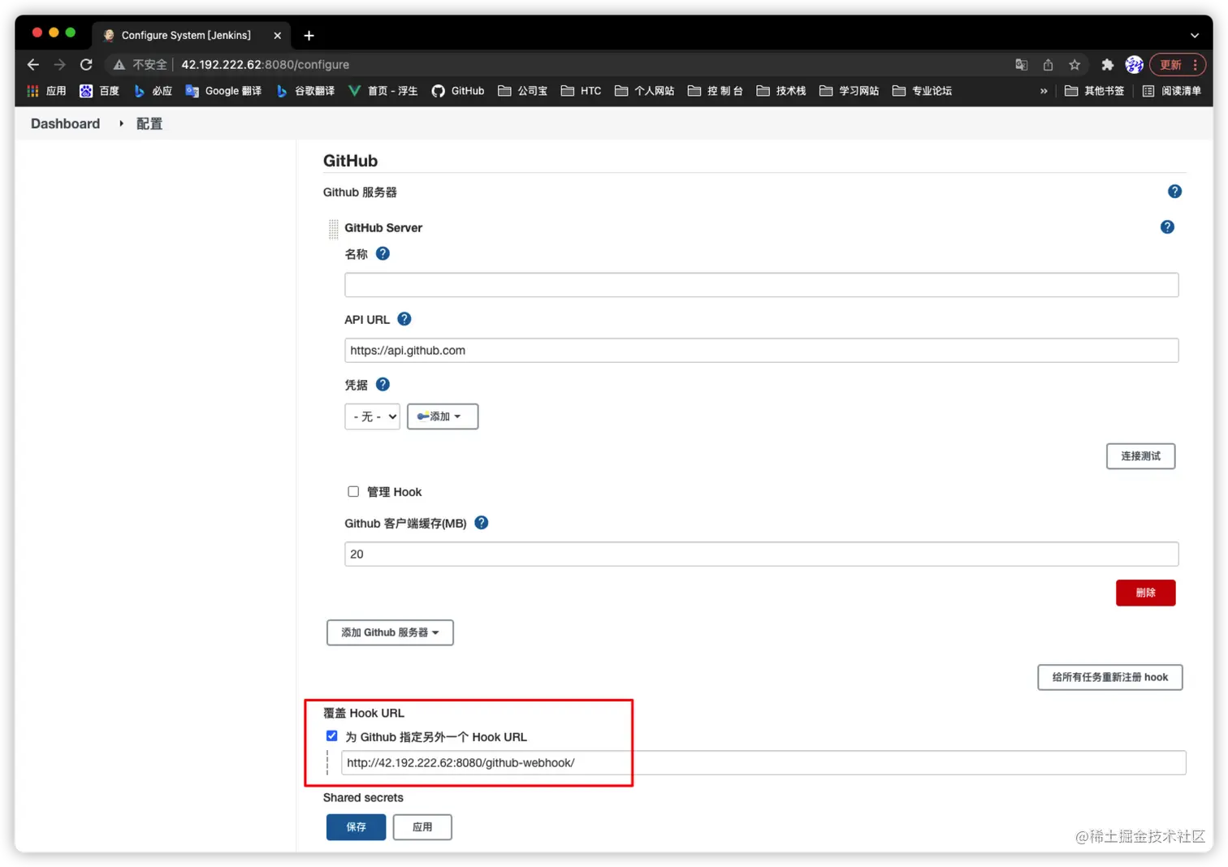Open the 必应 bookmark
The image size is (1228, 867).
(153, 91)
